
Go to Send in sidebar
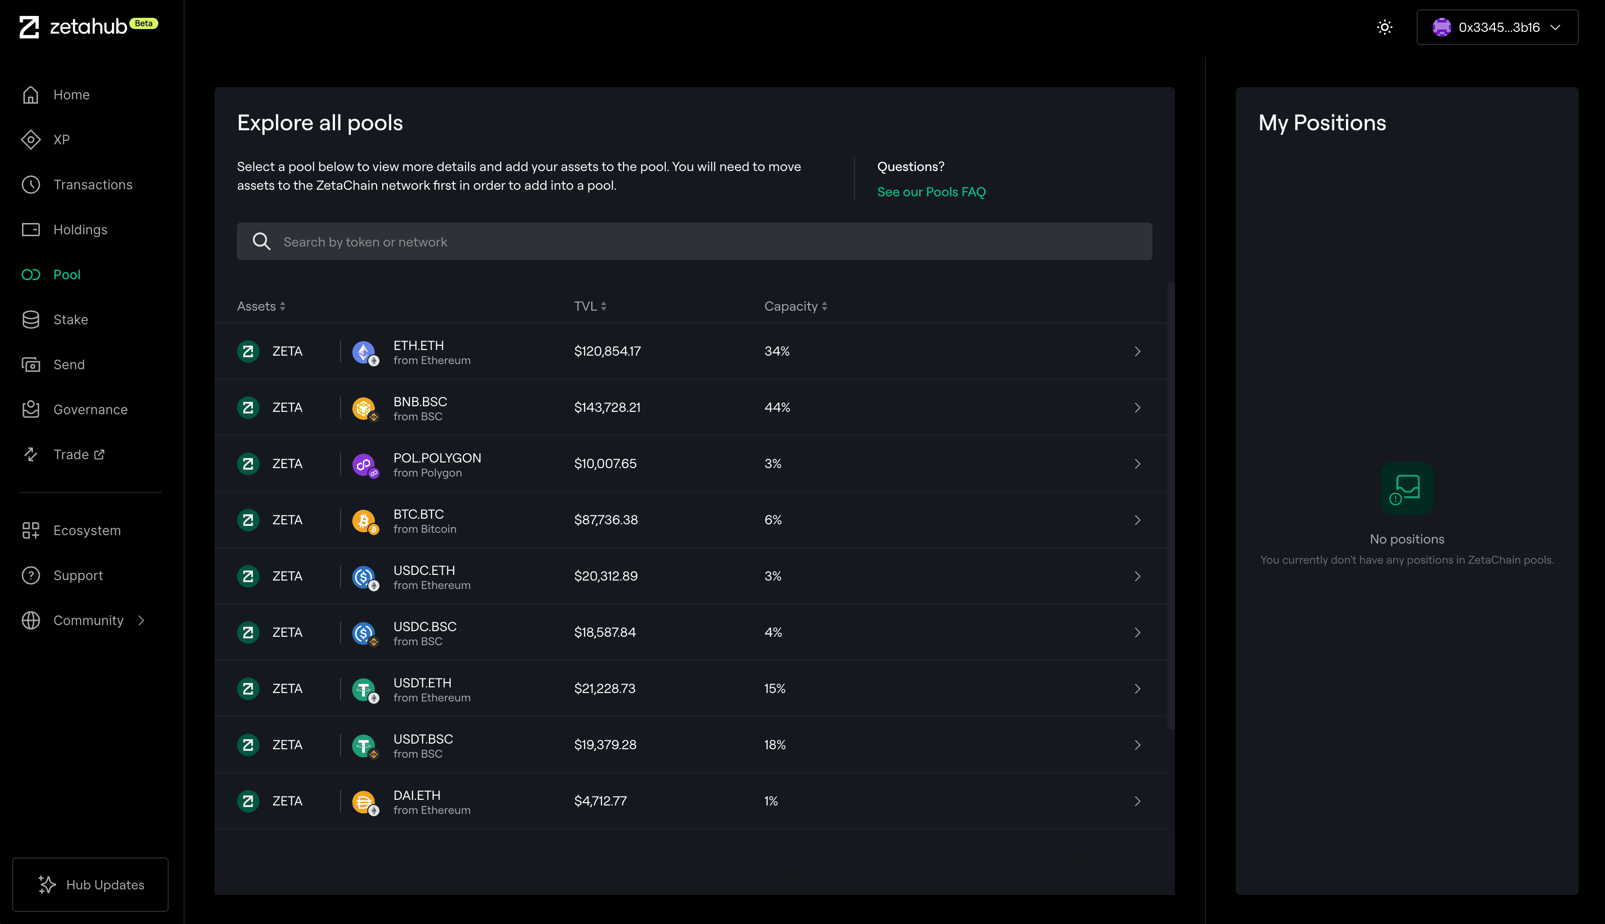pos(68,365)
